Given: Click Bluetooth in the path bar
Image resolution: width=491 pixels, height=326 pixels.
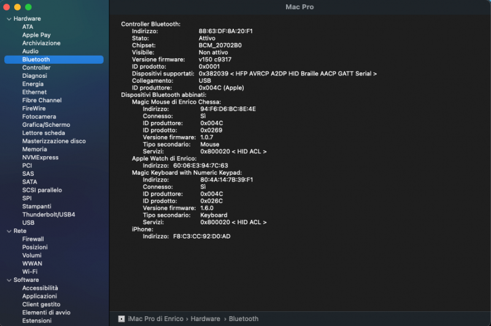Looking at the screenshot, I should tap(244, 319).
